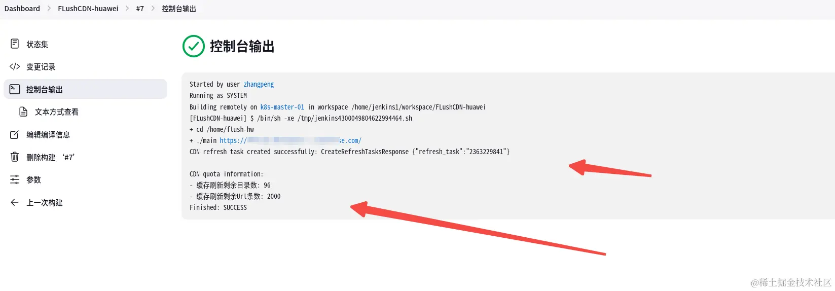The height and width of the screenshot is (291, 835).
Task: Open k8s-master-01 node link
Action: pos(282,107)
